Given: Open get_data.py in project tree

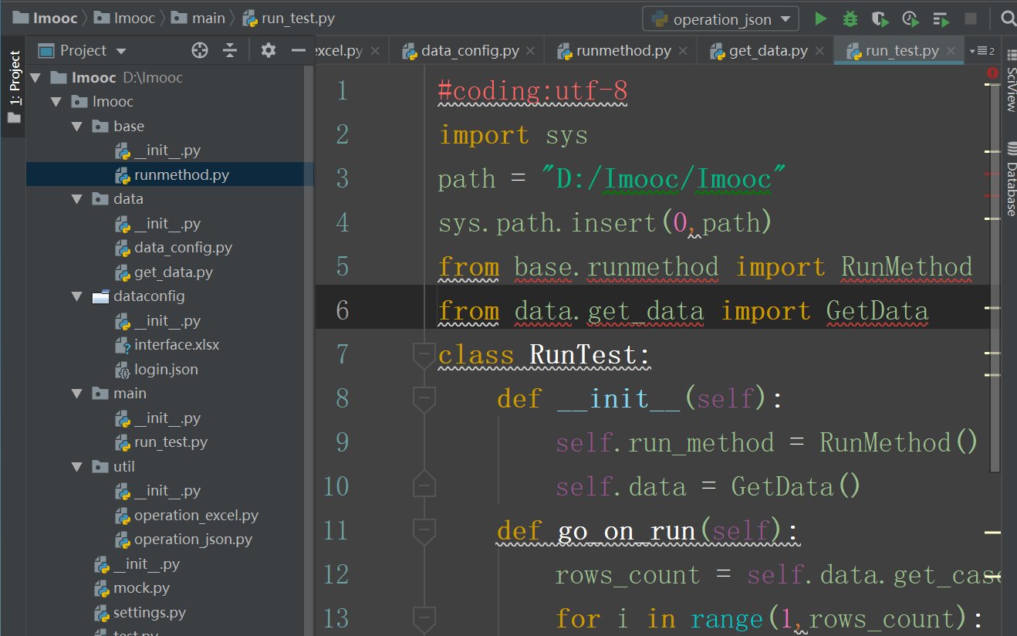Looking at the screenshot, I should [174, 272].
